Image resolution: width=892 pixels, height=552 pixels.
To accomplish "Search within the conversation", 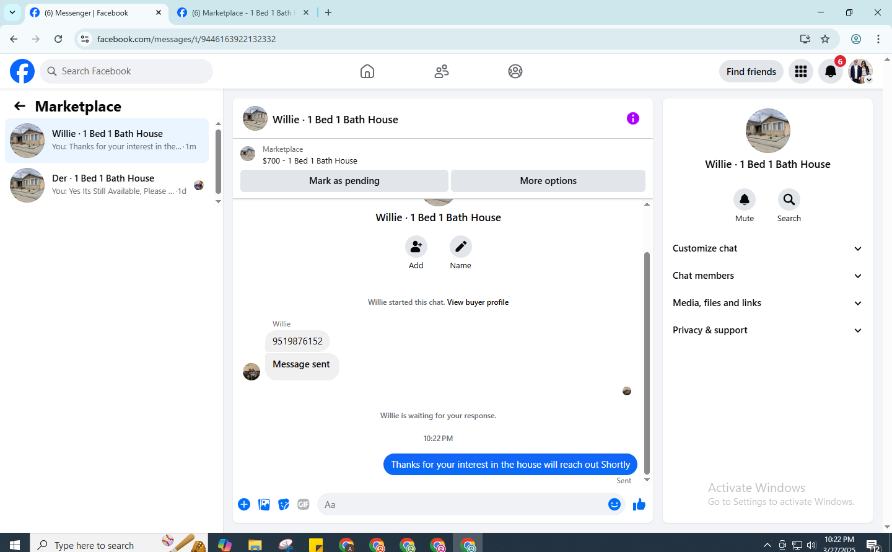I will [x=789, y=199].
